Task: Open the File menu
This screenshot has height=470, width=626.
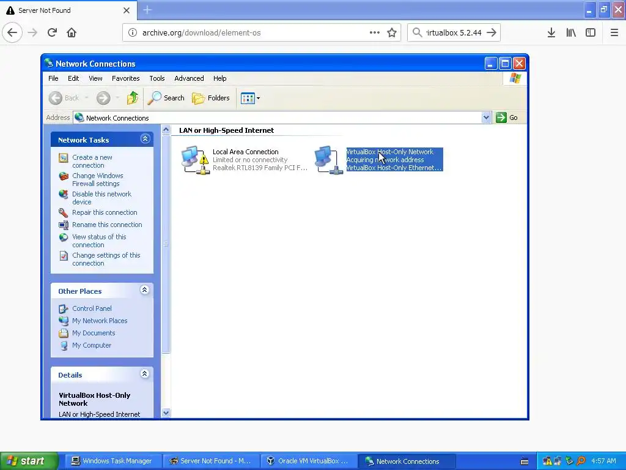Action: point(53,78)
